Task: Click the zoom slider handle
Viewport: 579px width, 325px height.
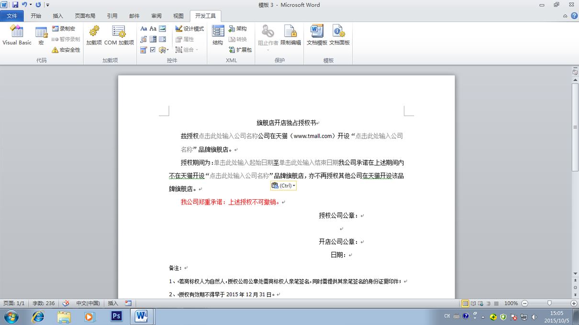Action: [x=549, y=303]
